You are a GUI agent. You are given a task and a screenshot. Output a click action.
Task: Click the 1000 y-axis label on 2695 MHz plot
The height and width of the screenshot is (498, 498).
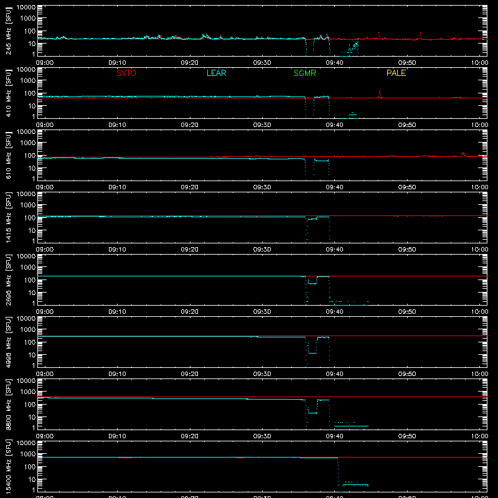pos(28,267)
